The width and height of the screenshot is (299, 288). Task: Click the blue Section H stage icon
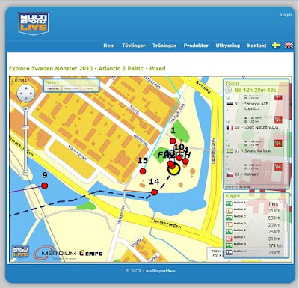pyautogui.click(x=229, y=252)
